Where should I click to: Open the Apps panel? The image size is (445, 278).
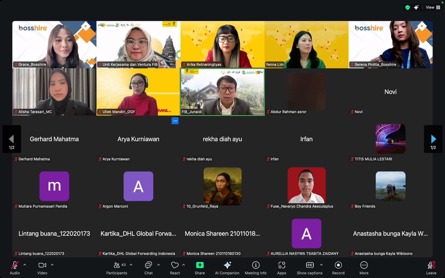pos(282,268)
